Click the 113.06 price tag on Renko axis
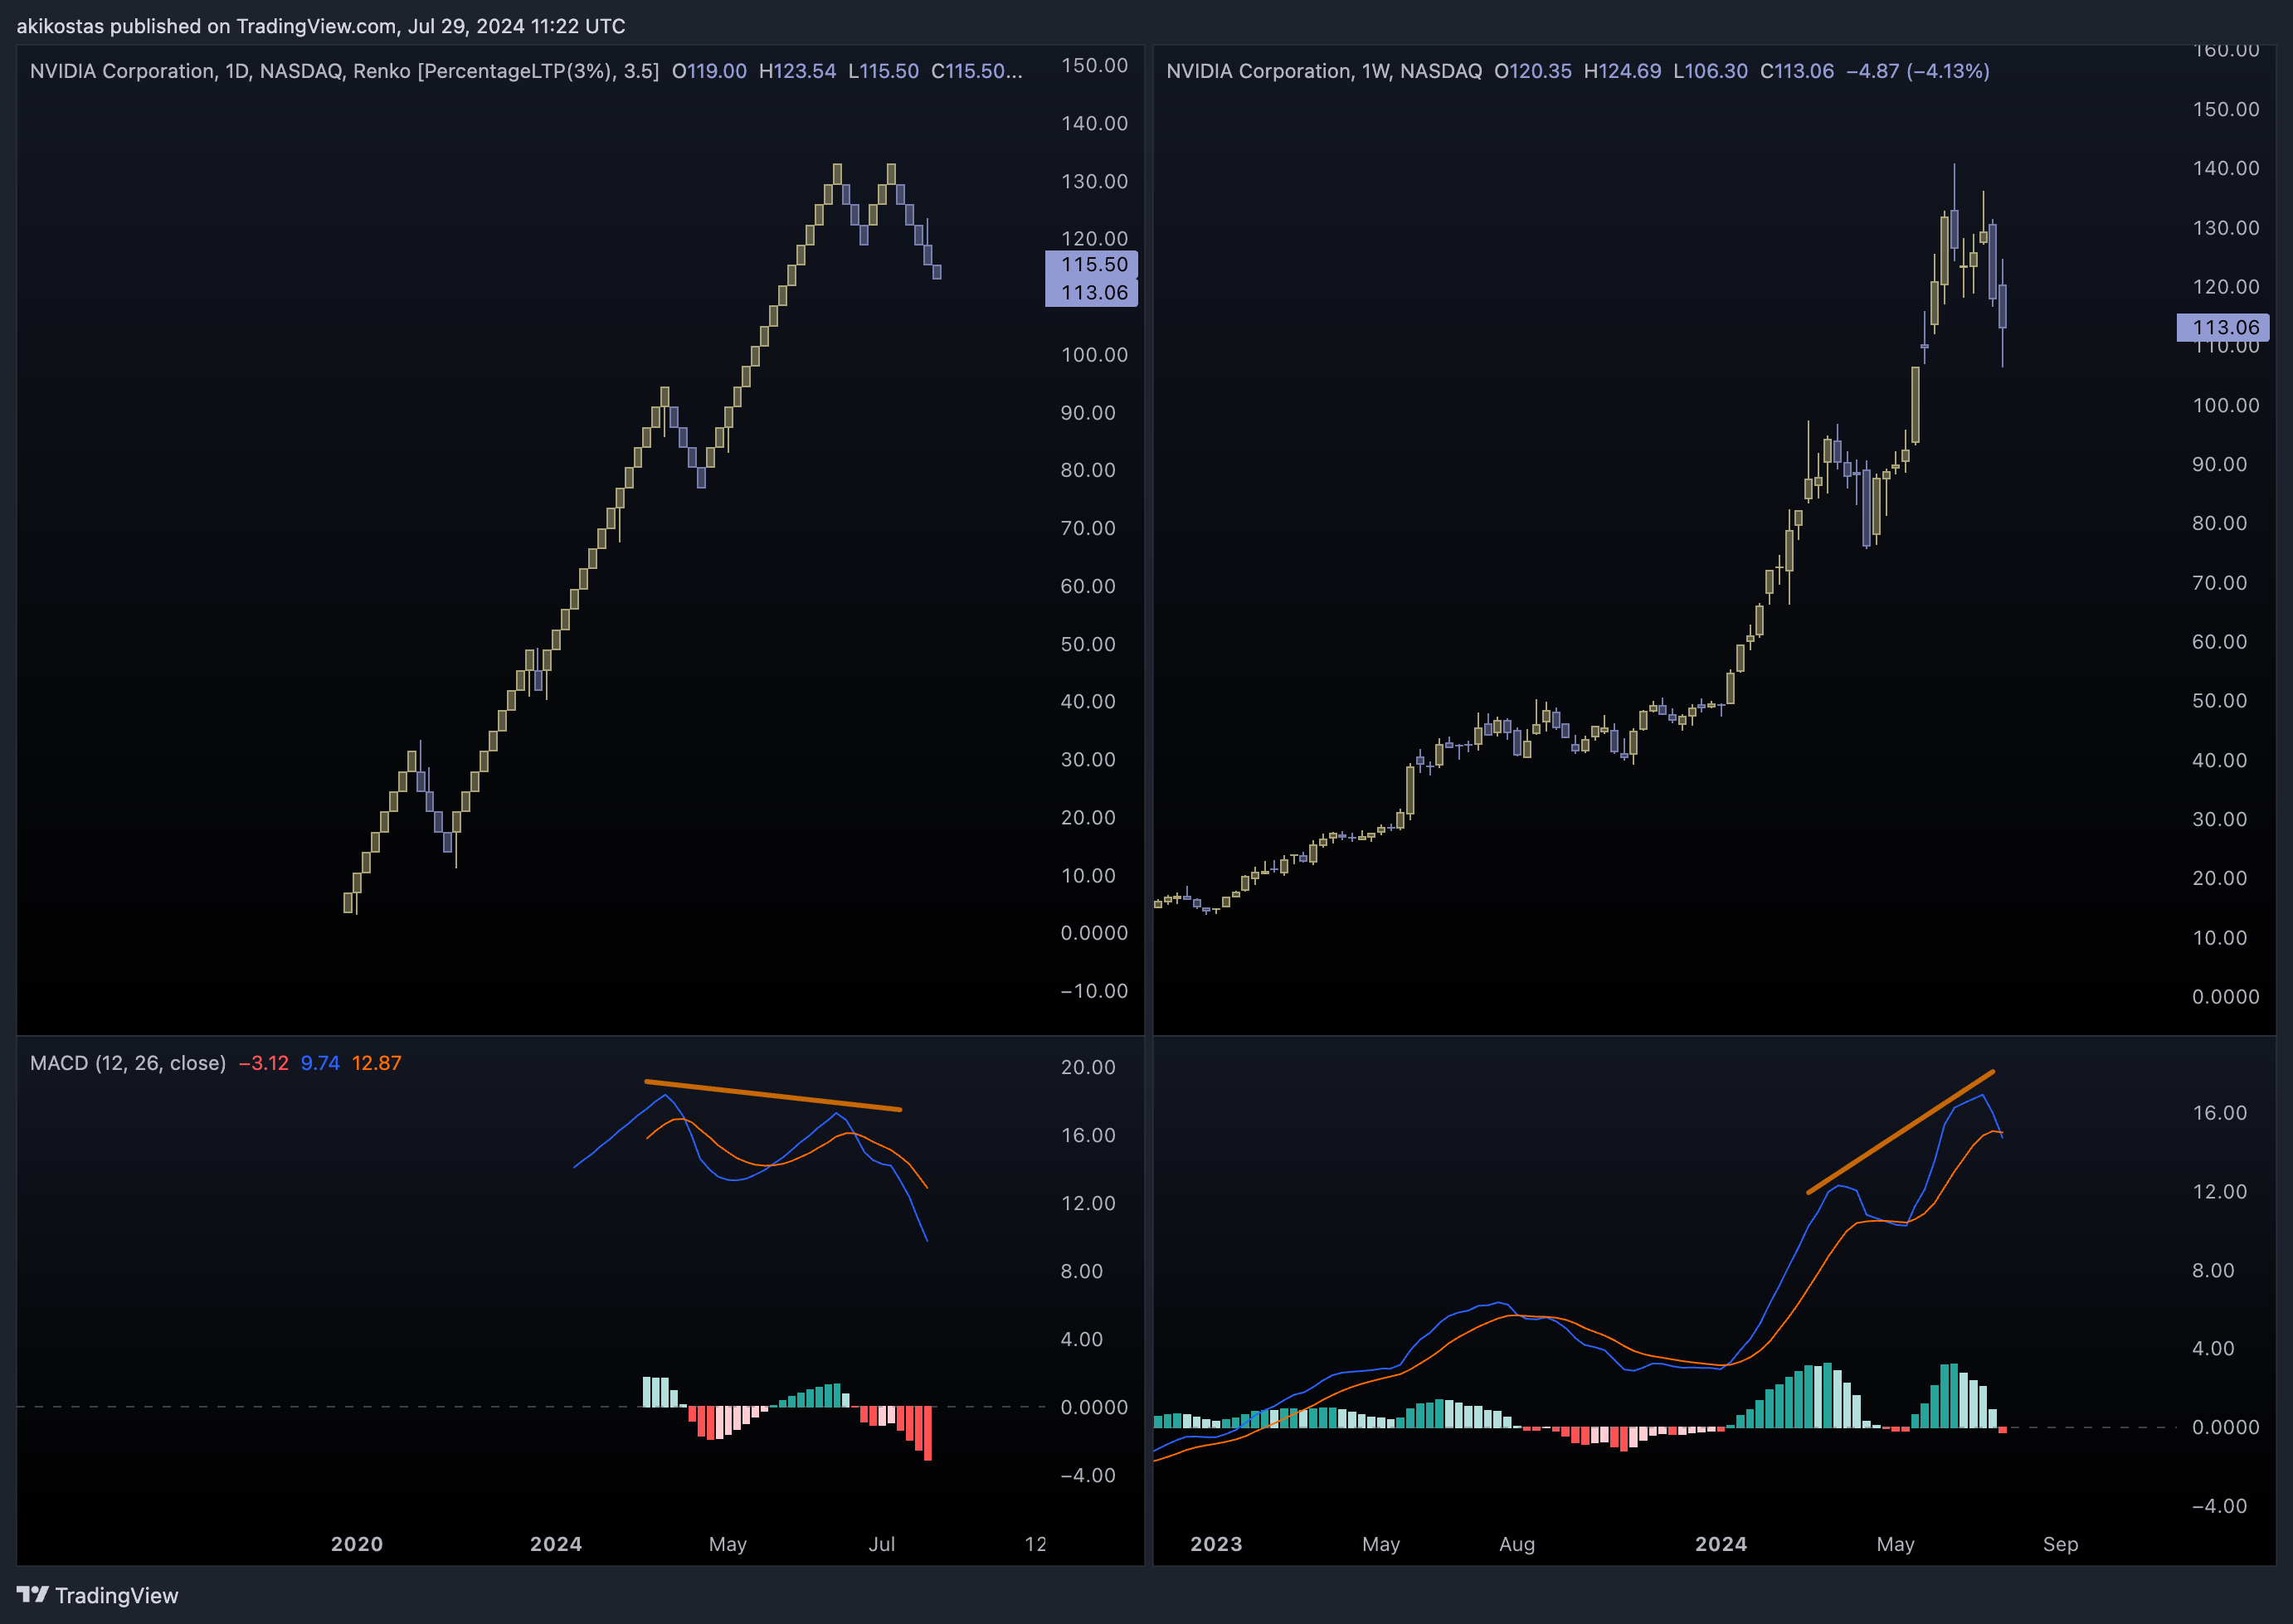Screen dimensions: 2293x1624 click(1092, 293)
